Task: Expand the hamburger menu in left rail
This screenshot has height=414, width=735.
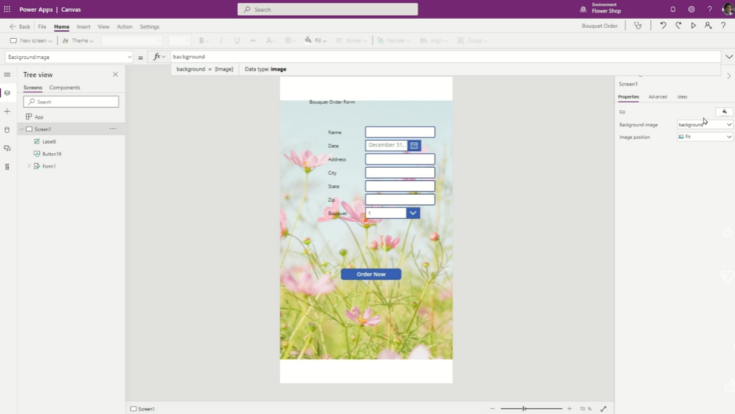Action: (7, 75)
